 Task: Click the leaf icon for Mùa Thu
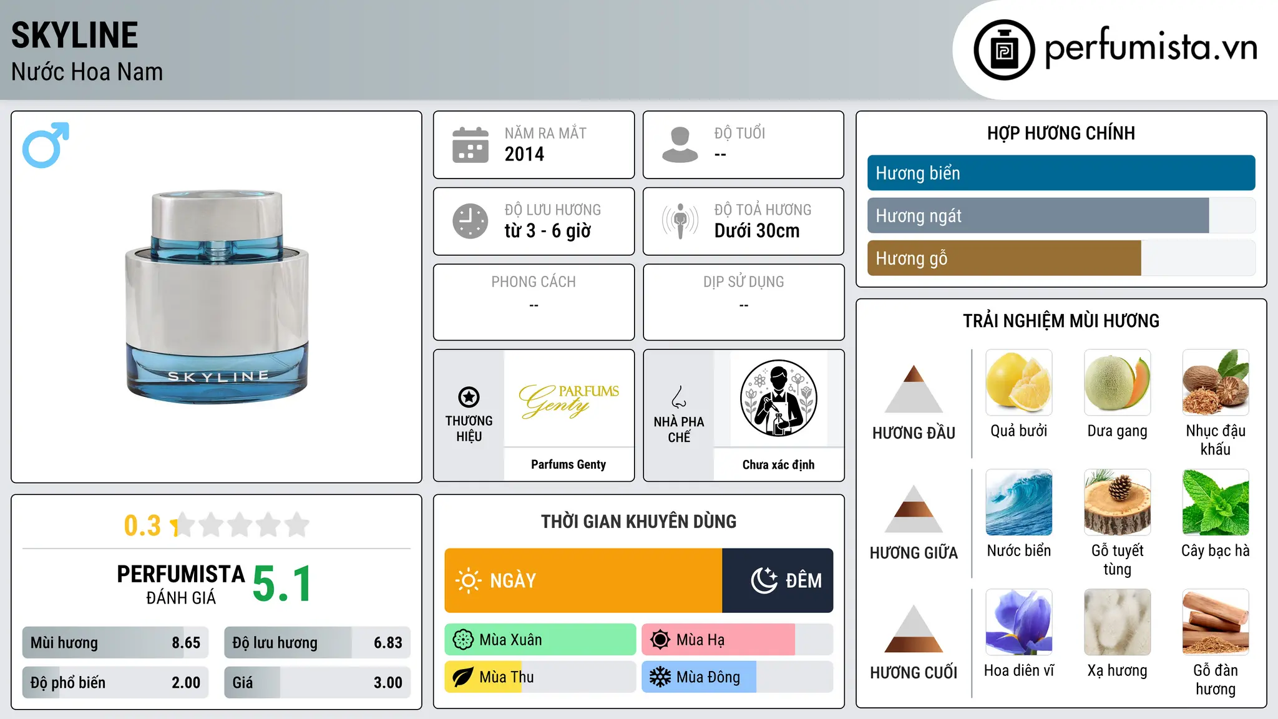click(x=463, y=677)
